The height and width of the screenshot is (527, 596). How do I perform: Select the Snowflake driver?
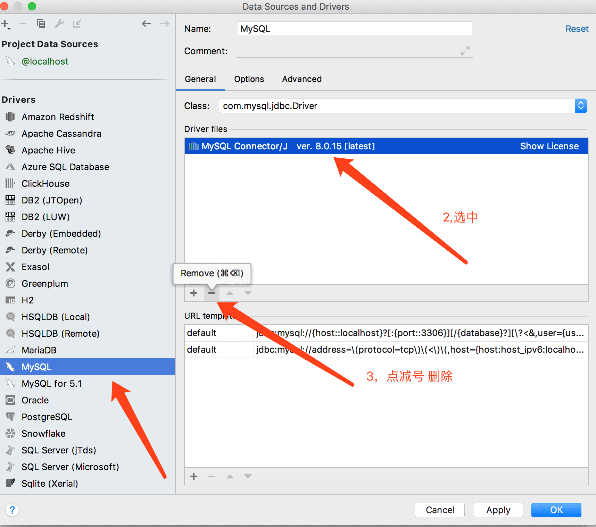point(88,434)
